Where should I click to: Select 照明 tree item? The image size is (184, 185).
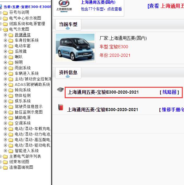19,62
